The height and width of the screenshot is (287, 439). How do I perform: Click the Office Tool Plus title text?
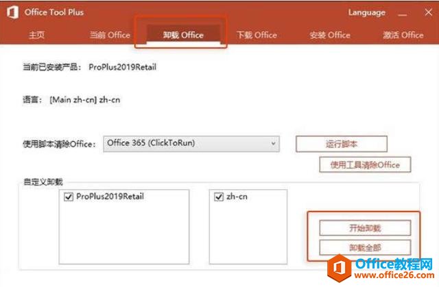click(x=54, y=12)
